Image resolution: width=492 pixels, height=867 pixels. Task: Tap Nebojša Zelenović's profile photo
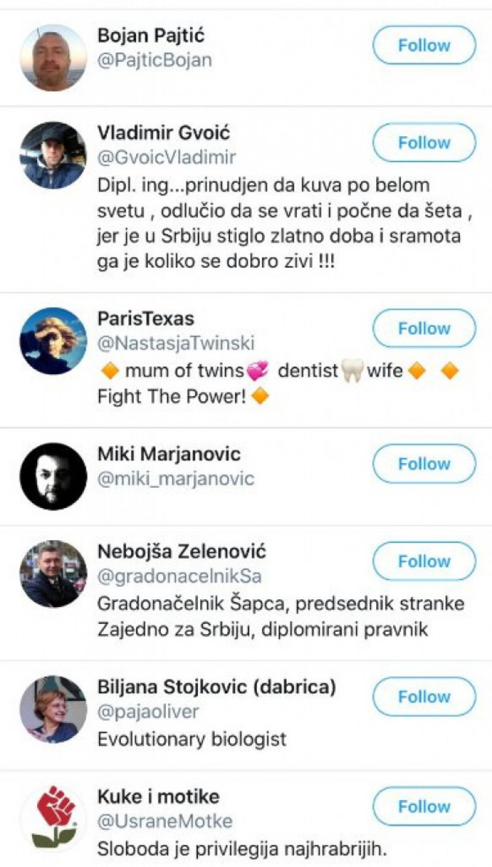(53, 574)
